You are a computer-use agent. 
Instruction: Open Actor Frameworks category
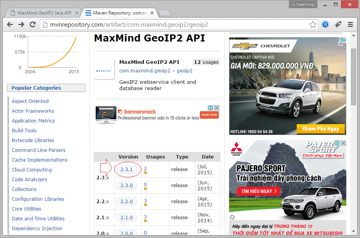tap(33, 111)
